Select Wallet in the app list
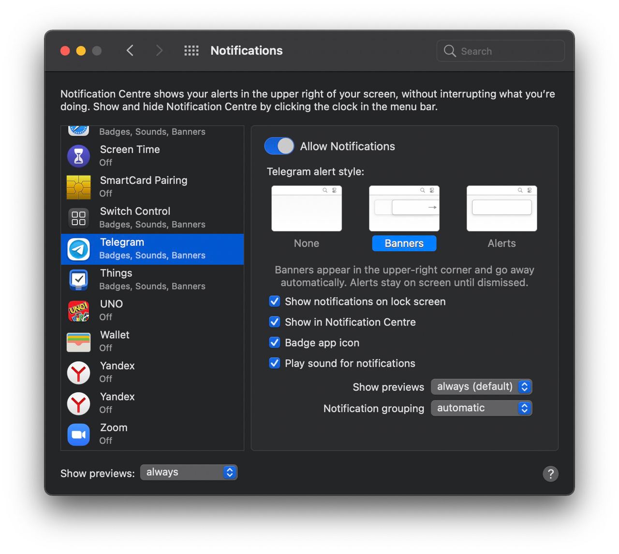The width and height of the screenshot is (619, 554). pyautogui.click(x=152, y=341)
